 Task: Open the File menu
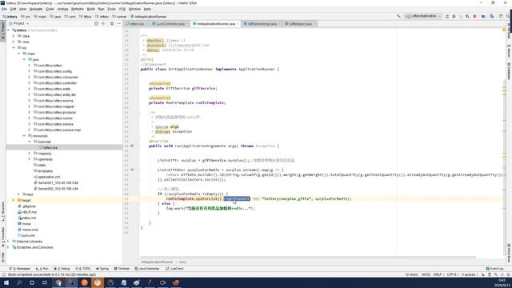click(4, 9)
